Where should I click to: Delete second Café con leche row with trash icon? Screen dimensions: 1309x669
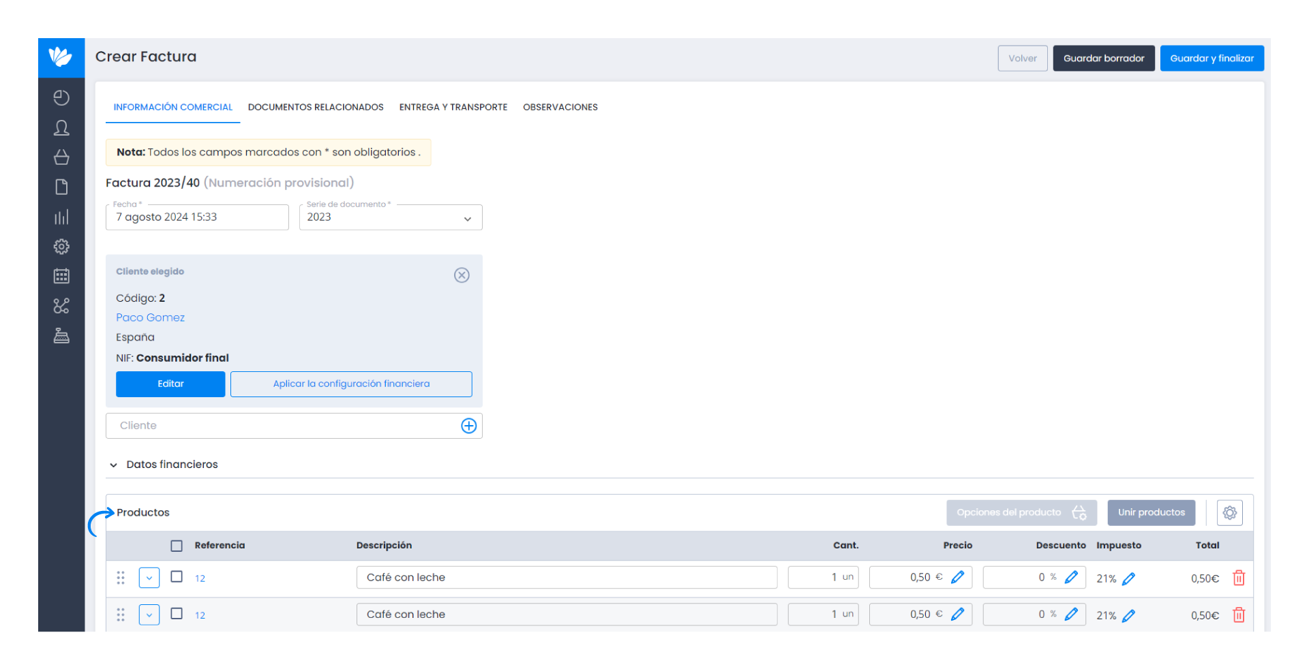pyautogui.click(x=1239, y=614)
